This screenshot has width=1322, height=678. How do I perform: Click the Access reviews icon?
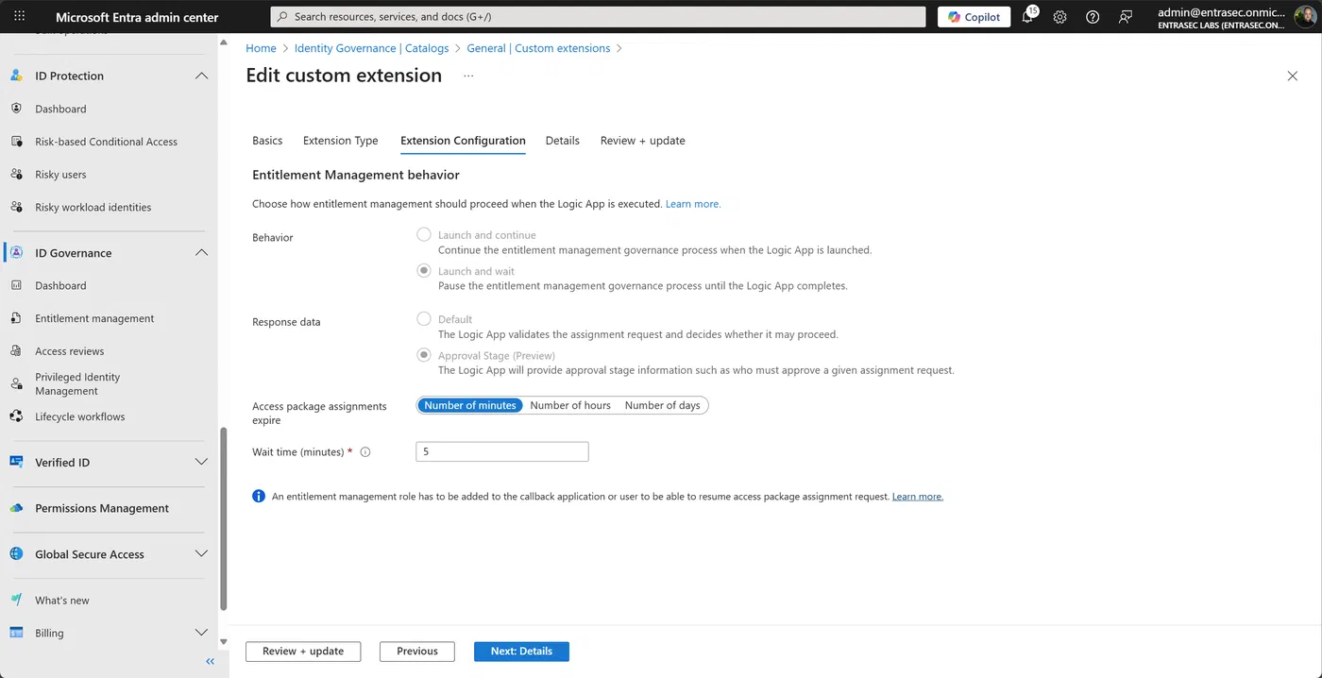(16, 350)
